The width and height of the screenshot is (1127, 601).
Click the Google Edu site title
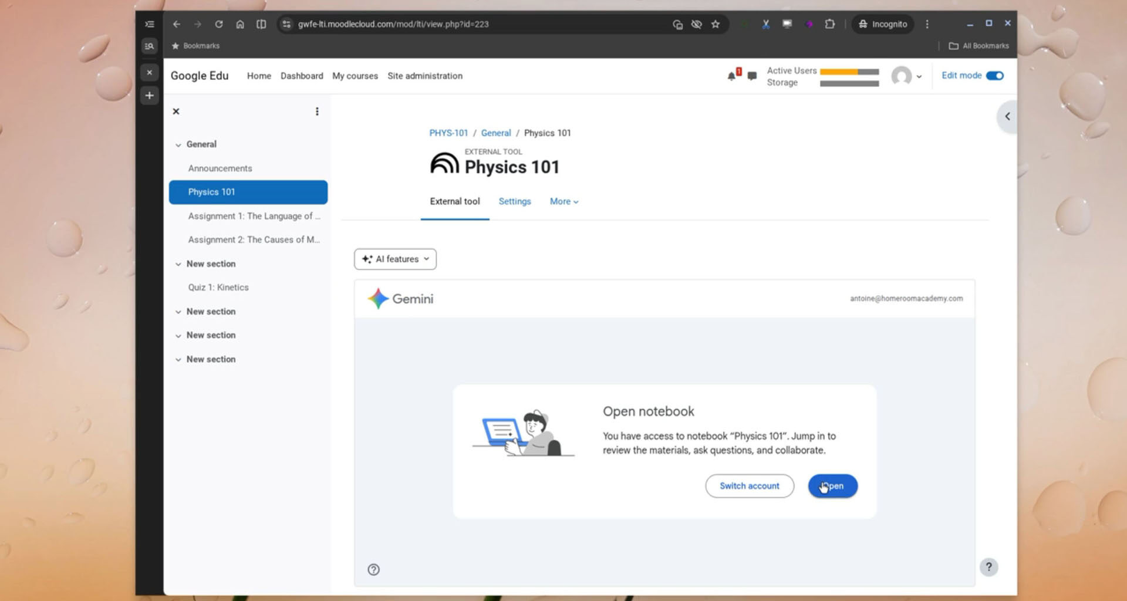(200, 76)
